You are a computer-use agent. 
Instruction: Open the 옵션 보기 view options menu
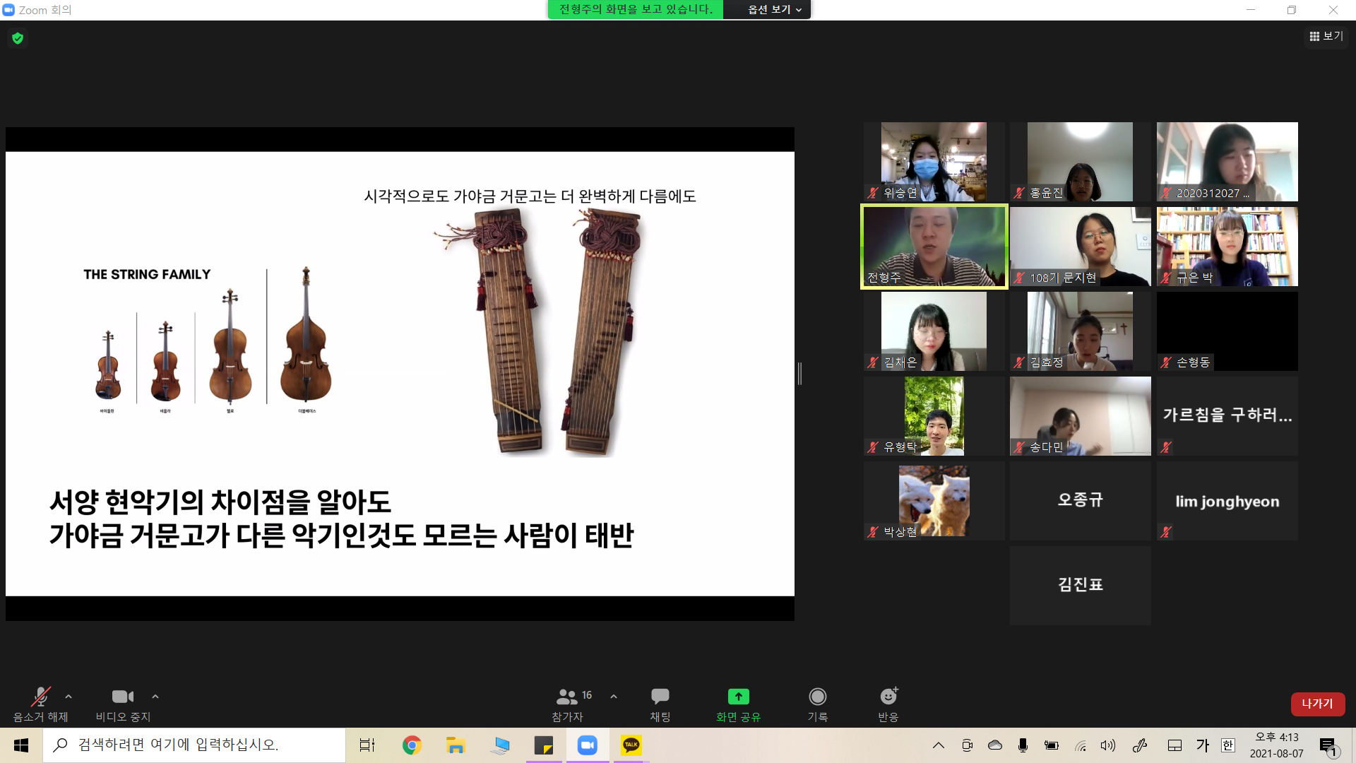(774, 9)
